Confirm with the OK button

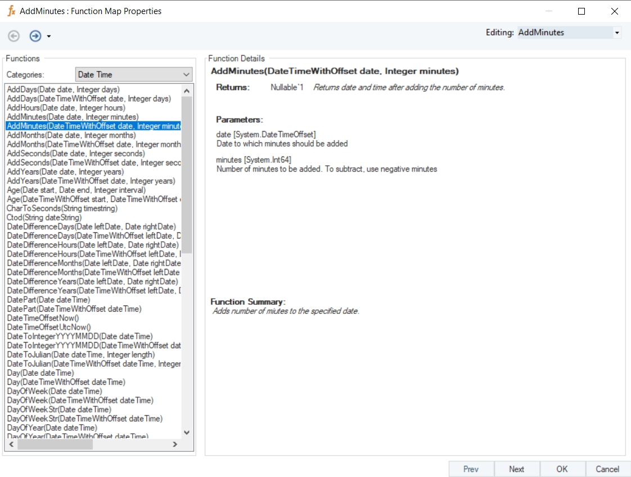coord(562,469)
